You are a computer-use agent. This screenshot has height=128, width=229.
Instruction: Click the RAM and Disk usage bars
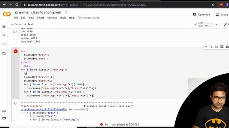pyautogui.click(x=209, y=24)
